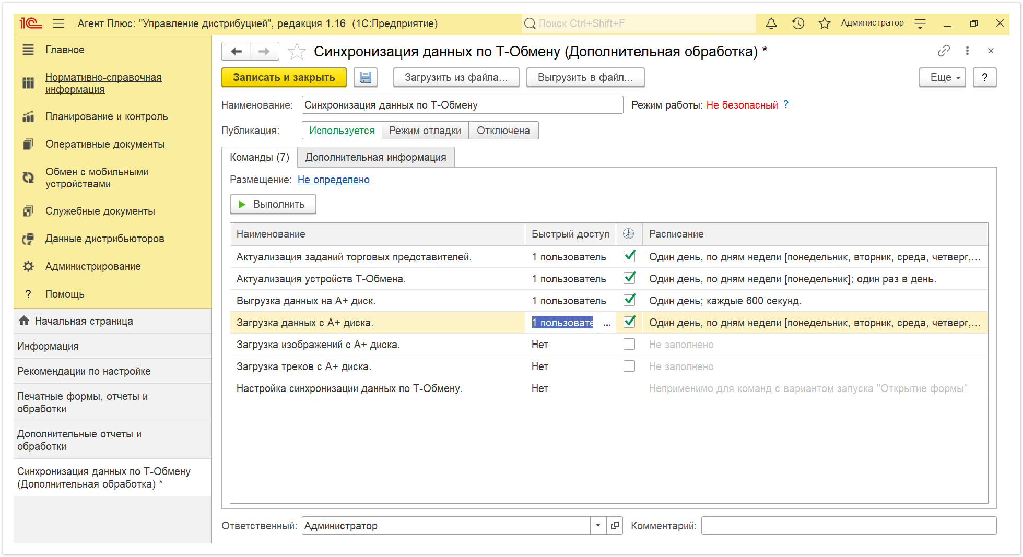The image size is (1023, 557).
Task: Open Администрирование section
Action: [93, 266]
